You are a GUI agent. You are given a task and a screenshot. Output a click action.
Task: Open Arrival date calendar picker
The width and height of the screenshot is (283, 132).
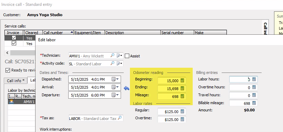point(115,87)
